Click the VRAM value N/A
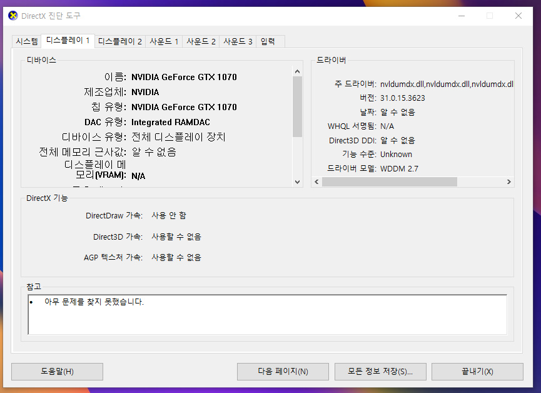 [138, 176]
